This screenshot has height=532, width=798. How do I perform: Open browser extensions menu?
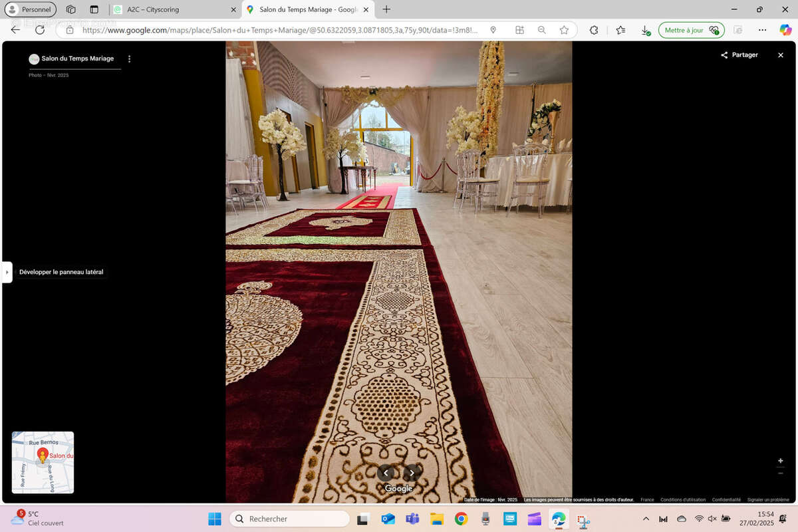(594, 30)
